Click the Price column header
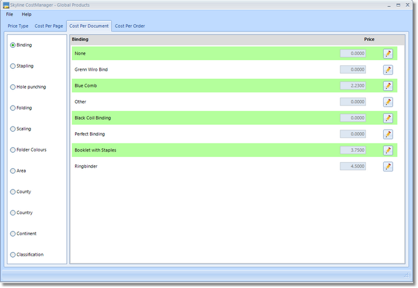Viewport: 418px width, 288px height. [369, 40]
